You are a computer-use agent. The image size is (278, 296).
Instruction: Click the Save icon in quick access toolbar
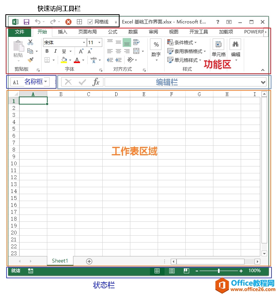(x=27, y=22)
